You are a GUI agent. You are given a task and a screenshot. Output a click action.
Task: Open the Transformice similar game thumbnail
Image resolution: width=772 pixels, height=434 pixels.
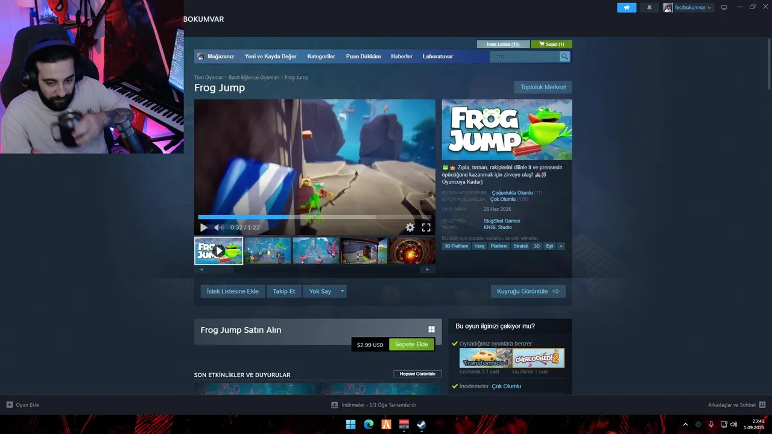coord(486,358)
